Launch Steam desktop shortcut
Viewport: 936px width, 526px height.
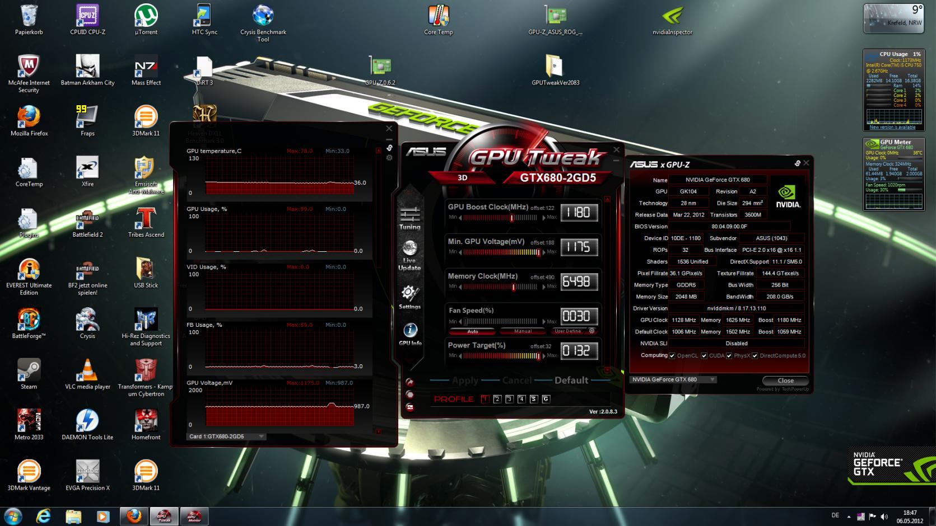[29, 374]
